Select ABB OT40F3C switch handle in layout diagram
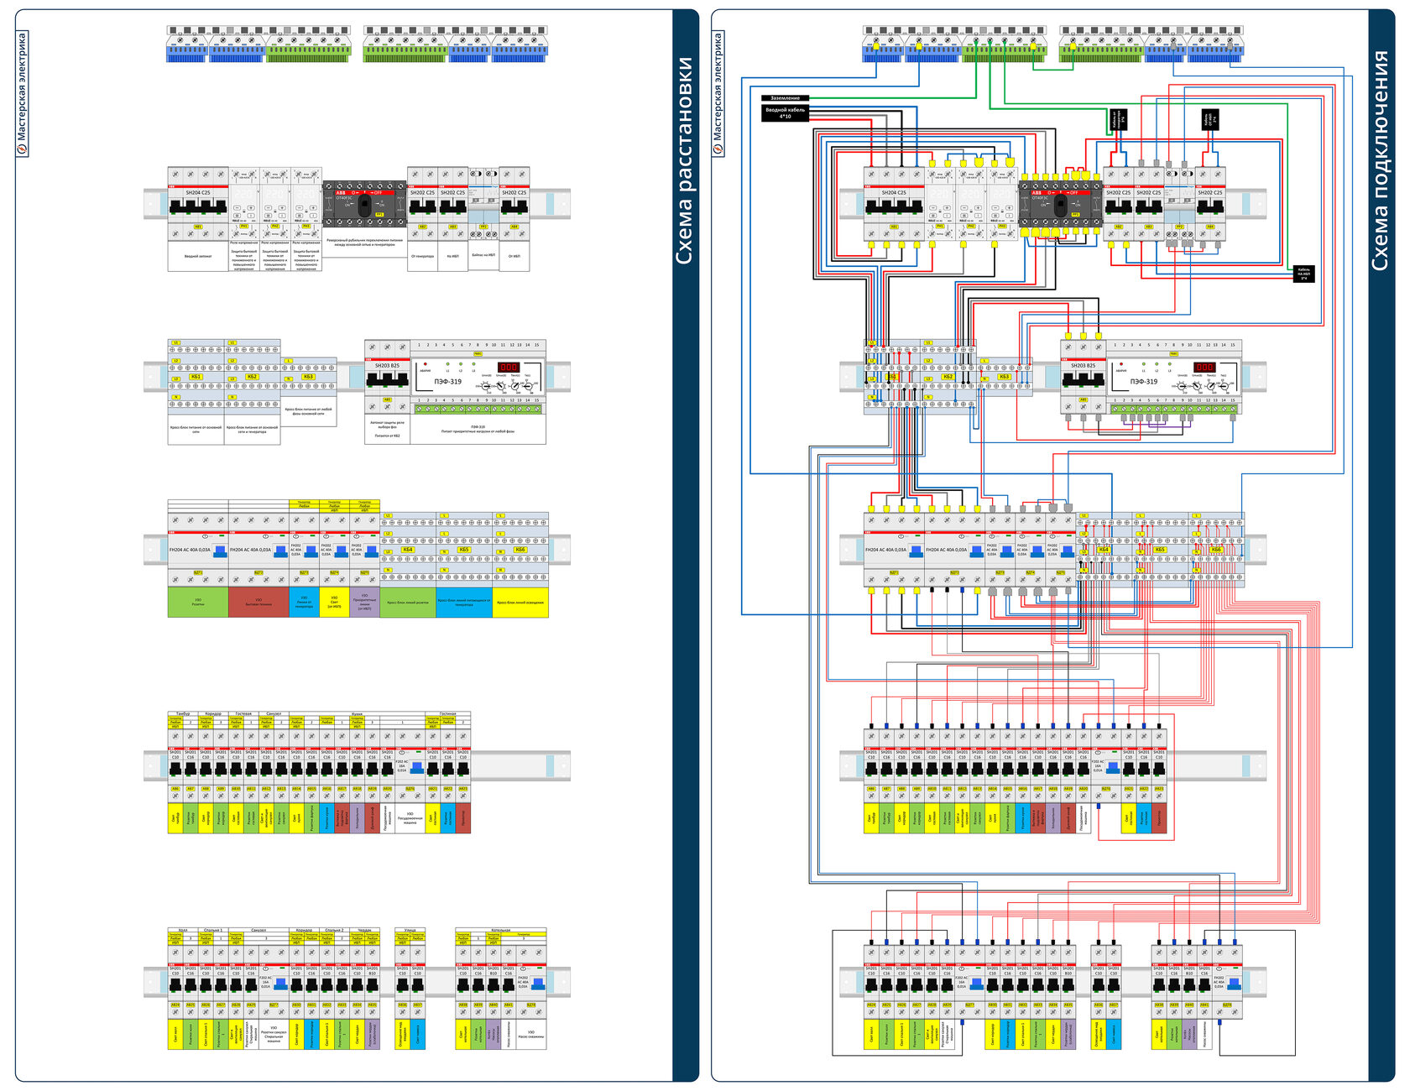Viewport: 1410px width, 1091px height. click(x=364, y=206)
